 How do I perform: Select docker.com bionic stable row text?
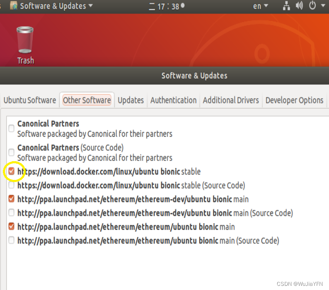pyautogui.click(x=109, y=172)
